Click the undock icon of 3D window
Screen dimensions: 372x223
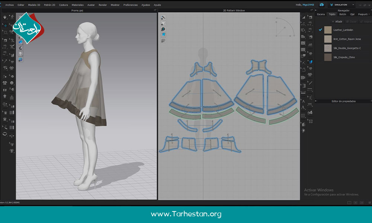point(154,10)
